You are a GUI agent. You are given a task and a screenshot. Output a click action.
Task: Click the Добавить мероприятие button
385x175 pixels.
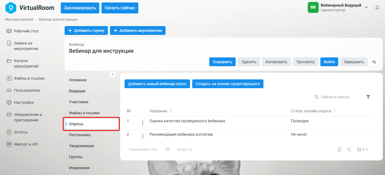pyautogui.click(x=138, y=30)
